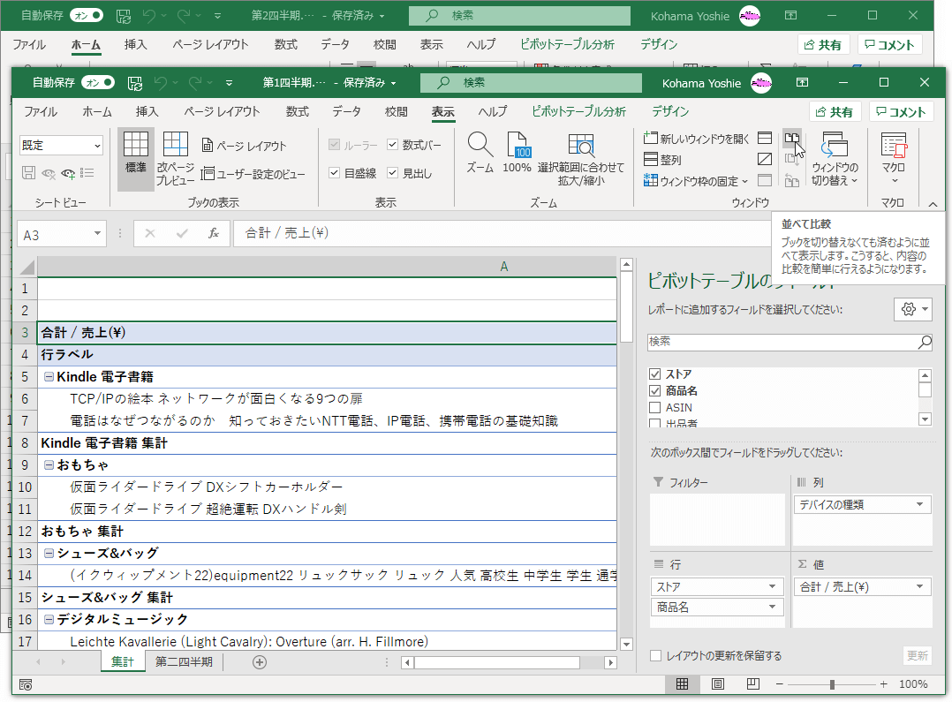Click the 100% zoom icon

click(x=518, y=148)
